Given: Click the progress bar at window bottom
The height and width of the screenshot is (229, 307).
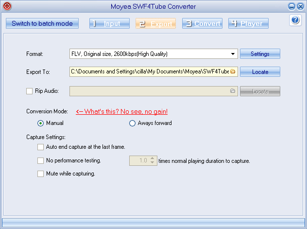Looking at the screenshot, I should (153, 223).
